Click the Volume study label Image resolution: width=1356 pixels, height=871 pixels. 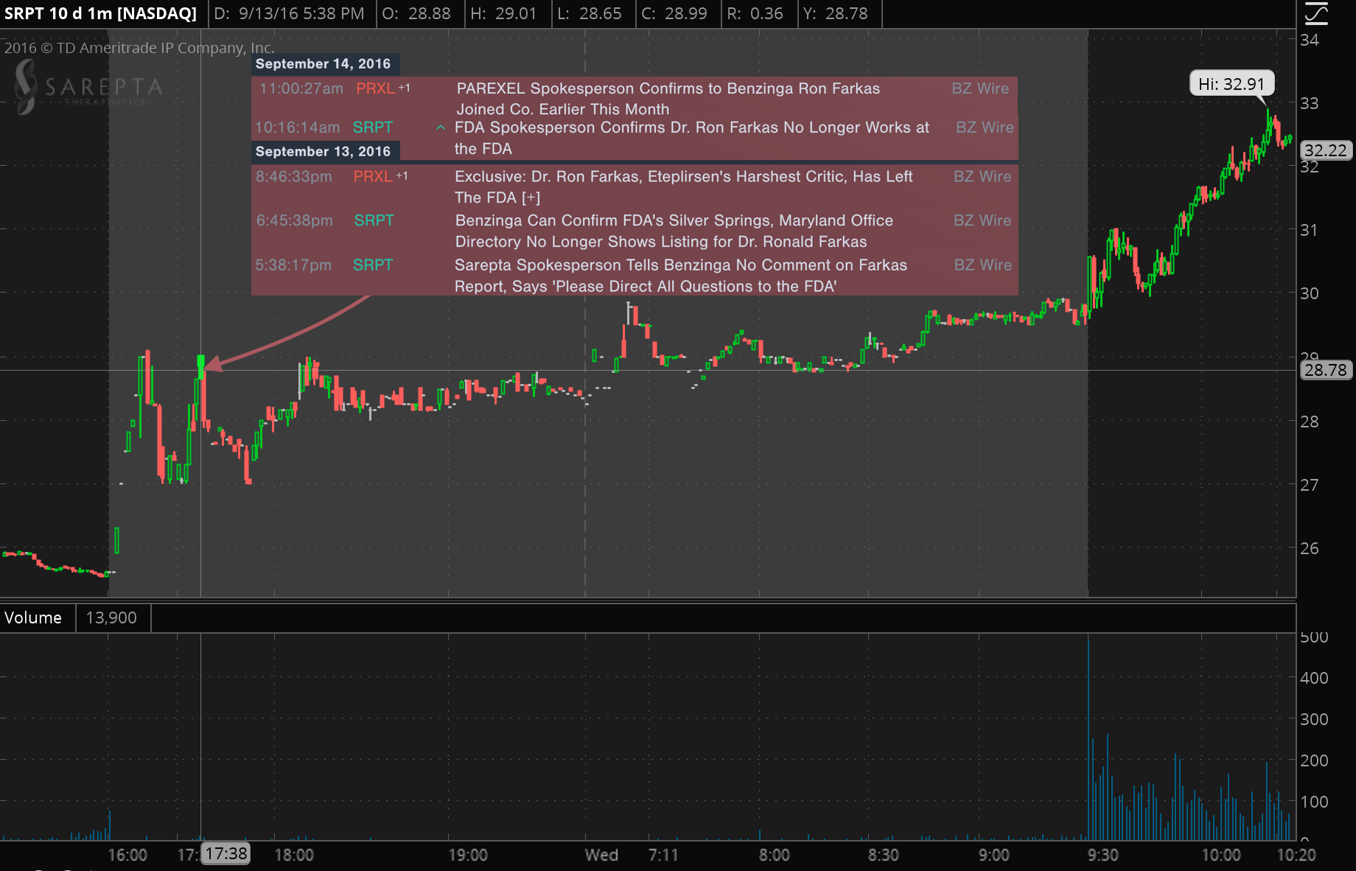click(x=33, y=618)
